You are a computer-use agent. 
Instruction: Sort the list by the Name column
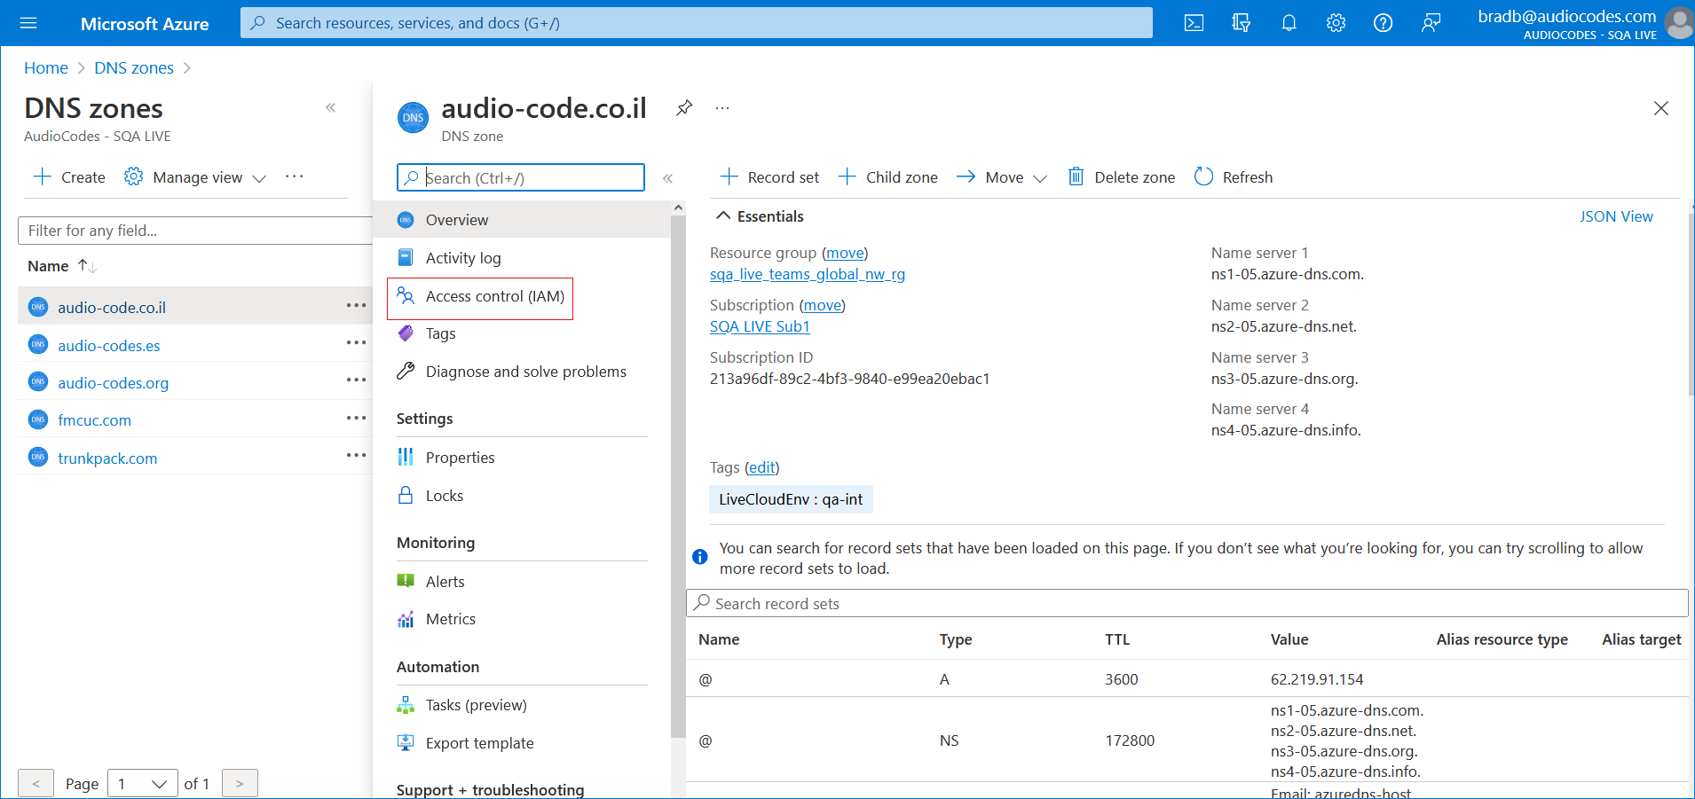coord(61,266)
